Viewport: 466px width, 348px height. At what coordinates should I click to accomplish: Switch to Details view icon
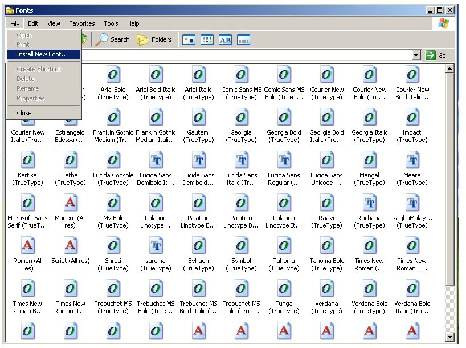tap(243, 39)
